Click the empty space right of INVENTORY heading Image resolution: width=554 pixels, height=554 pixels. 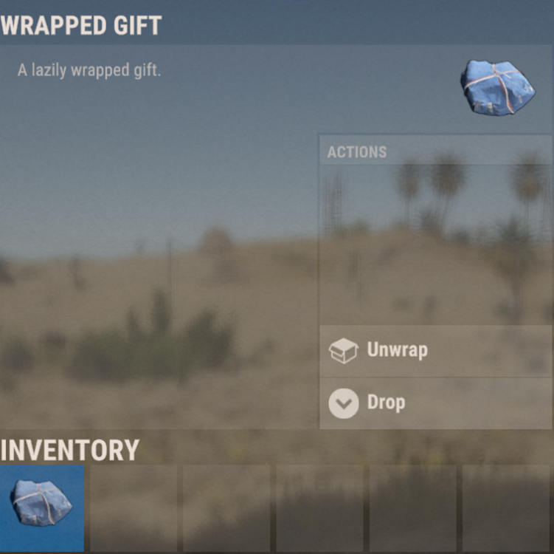(x=346, y=449)
